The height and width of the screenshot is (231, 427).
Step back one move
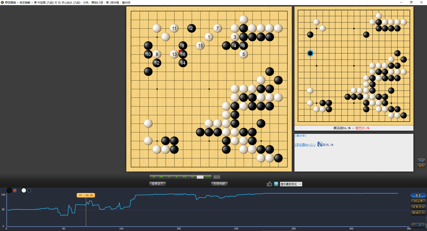(169, 177)
